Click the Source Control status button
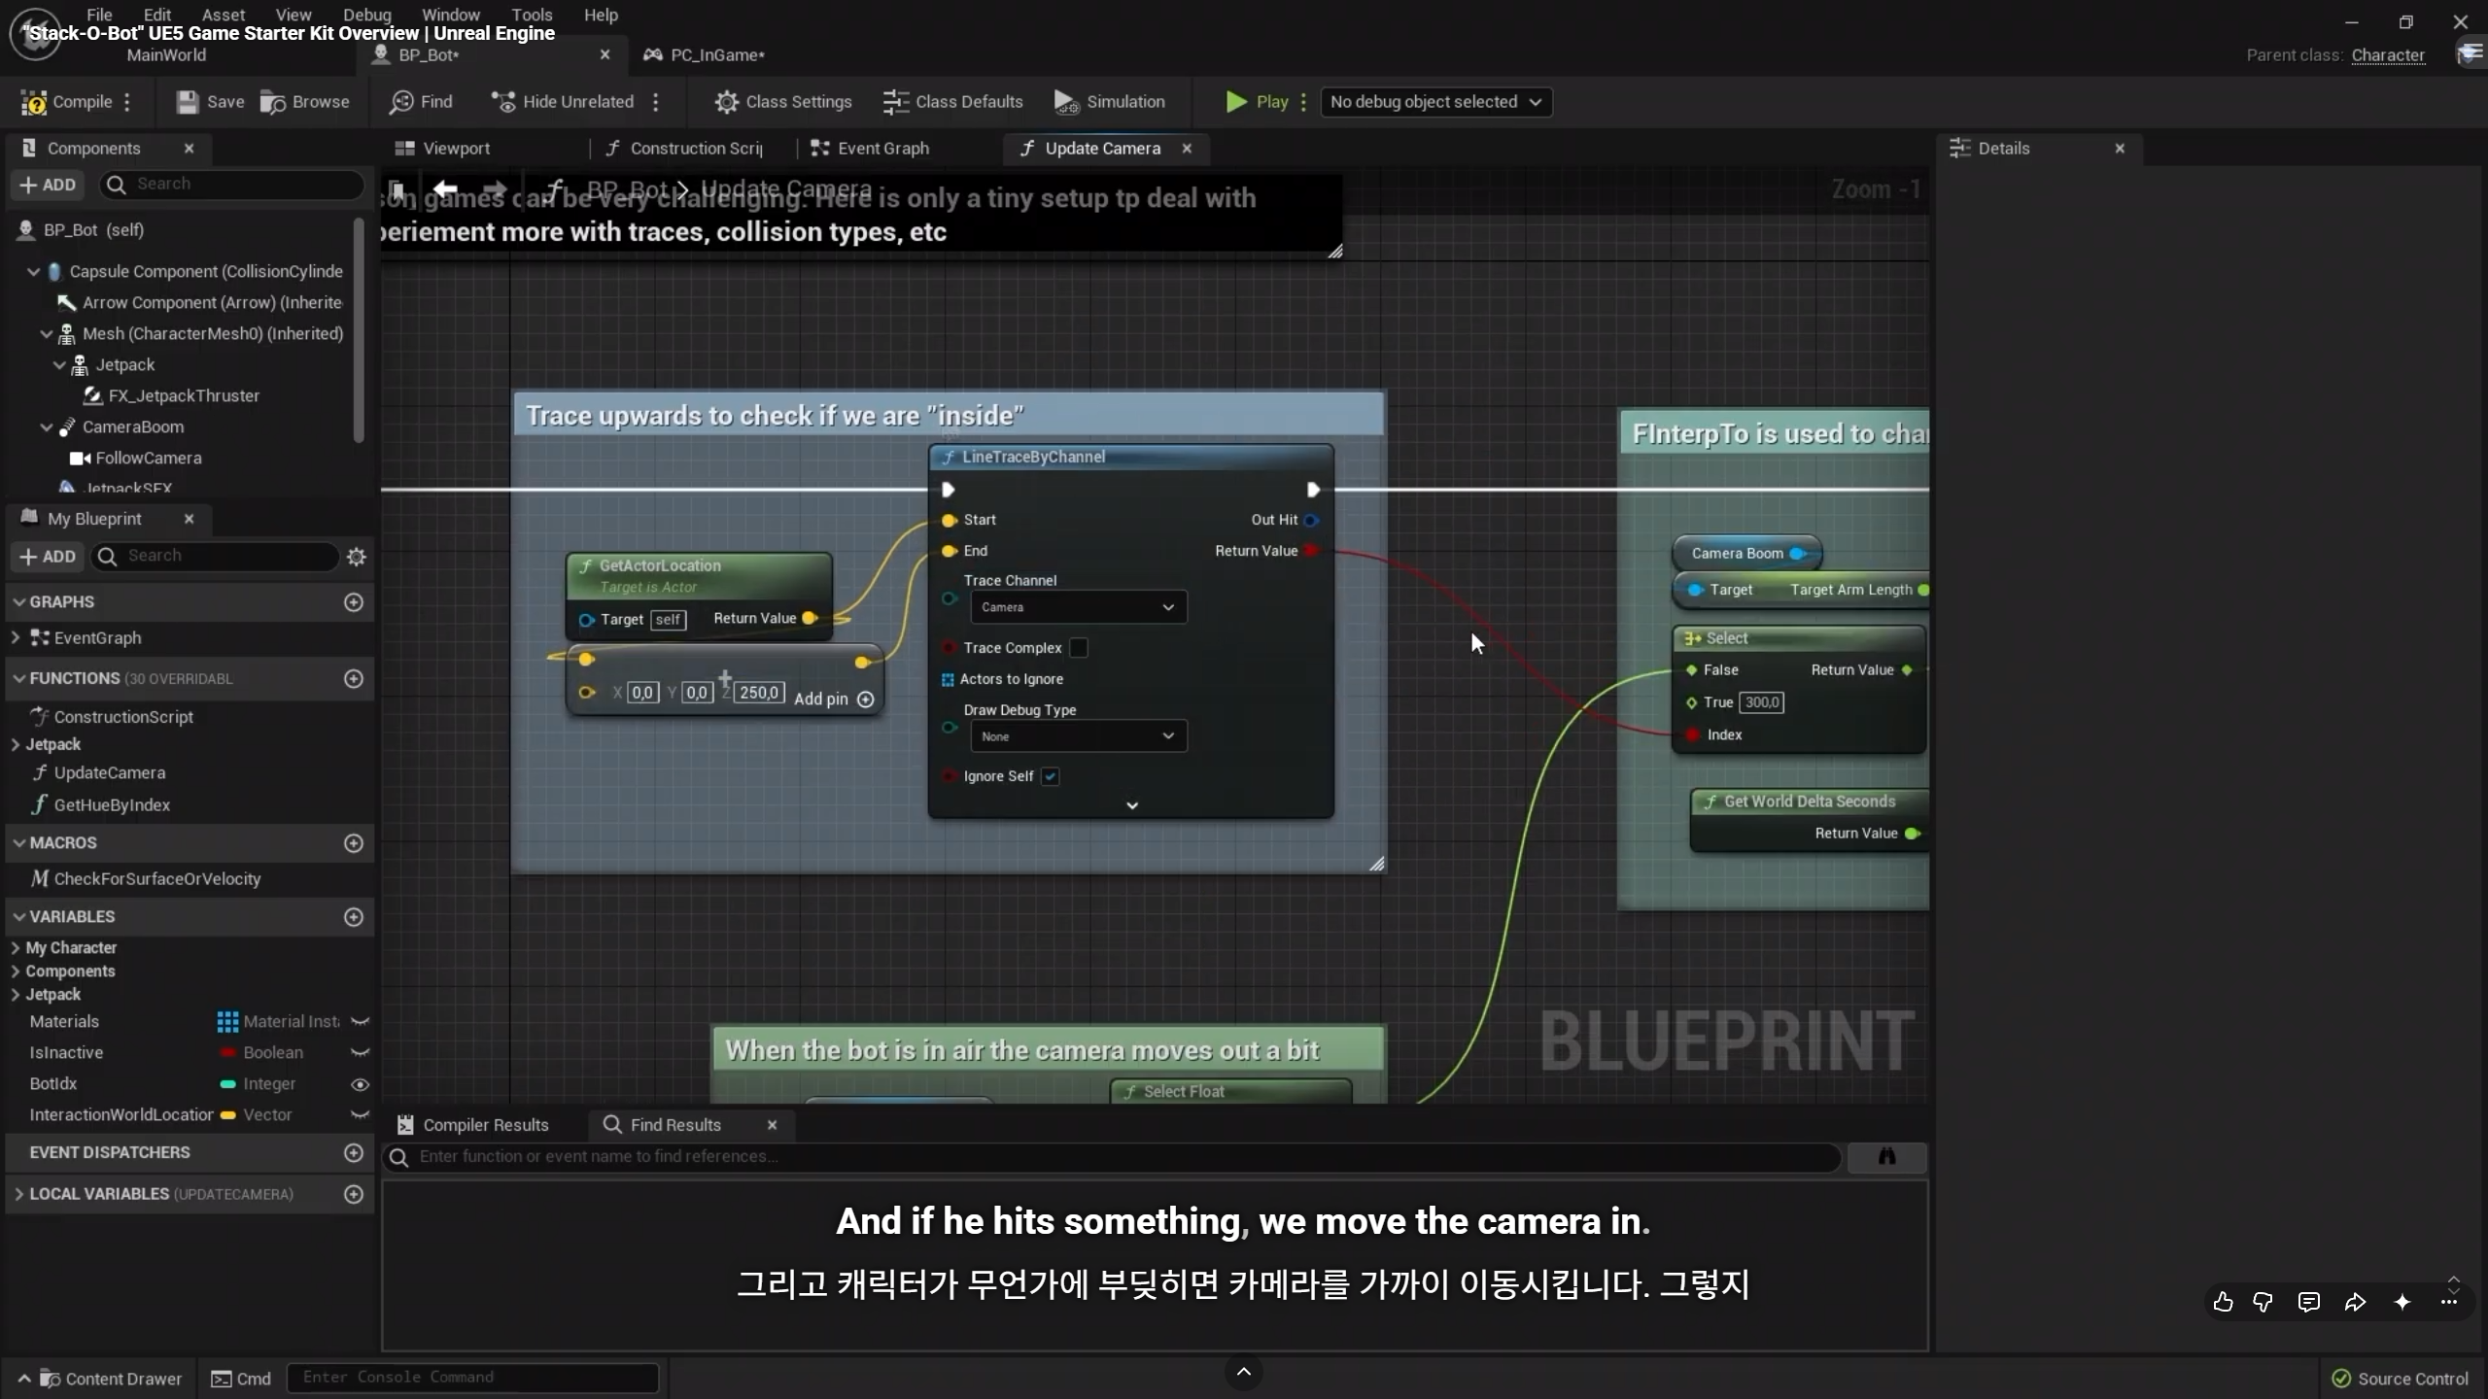 click(2401, 1379)
